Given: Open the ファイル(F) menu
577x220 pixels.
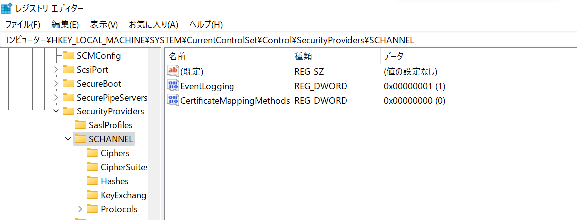Looking at the screenshot, I should click(x=23, y=24).
